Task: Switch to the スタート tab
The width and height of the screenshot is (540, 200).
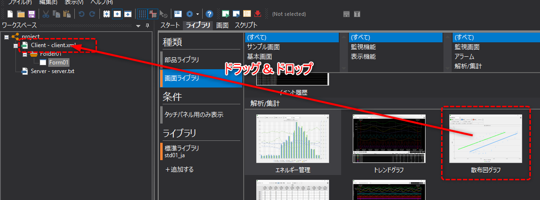Action: tap(170, 25)
